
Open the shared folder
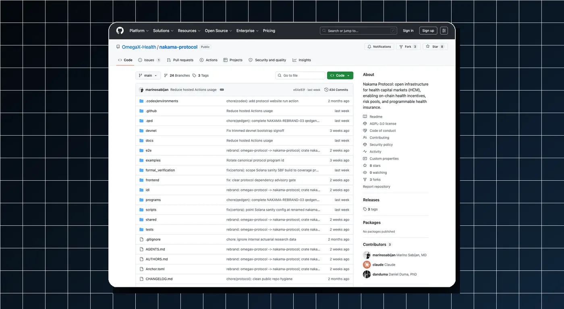151,220
